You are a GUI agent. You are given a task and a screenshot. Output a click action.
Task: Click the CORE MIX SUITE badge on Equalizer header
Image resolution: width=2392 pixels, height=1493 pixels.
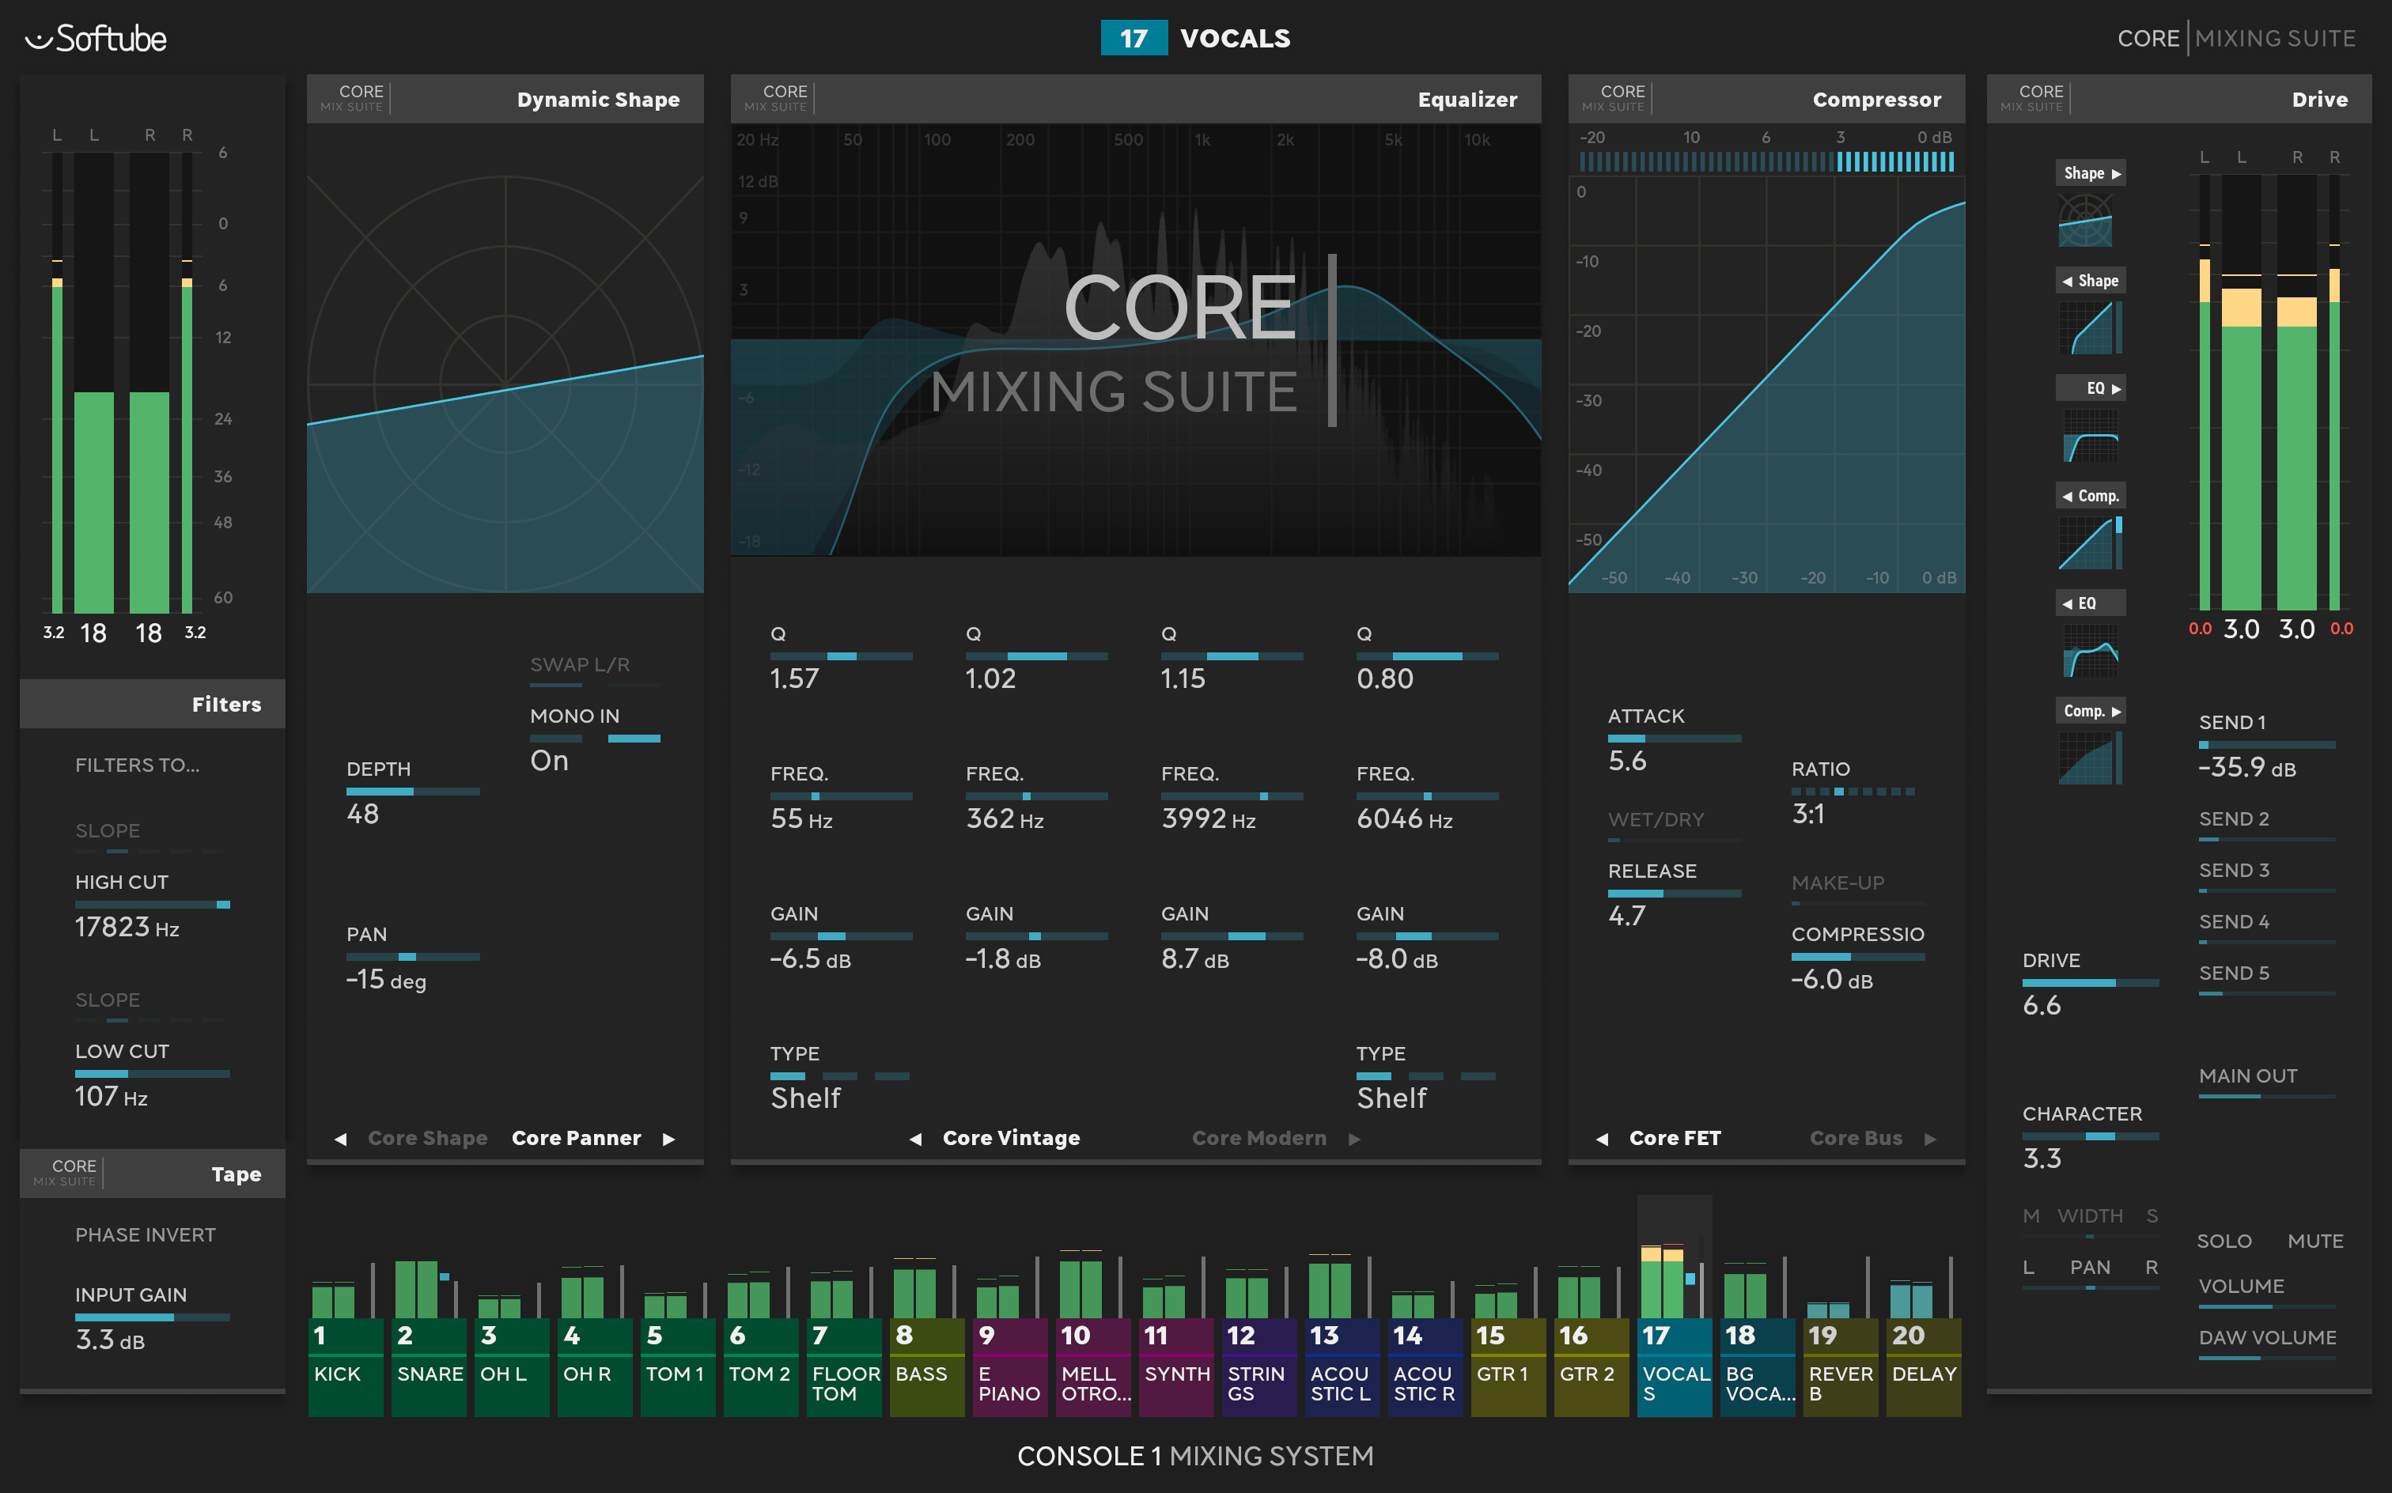775,98
